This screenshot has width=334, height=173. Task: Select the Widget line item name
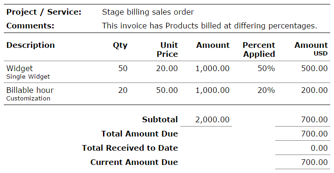19,68
